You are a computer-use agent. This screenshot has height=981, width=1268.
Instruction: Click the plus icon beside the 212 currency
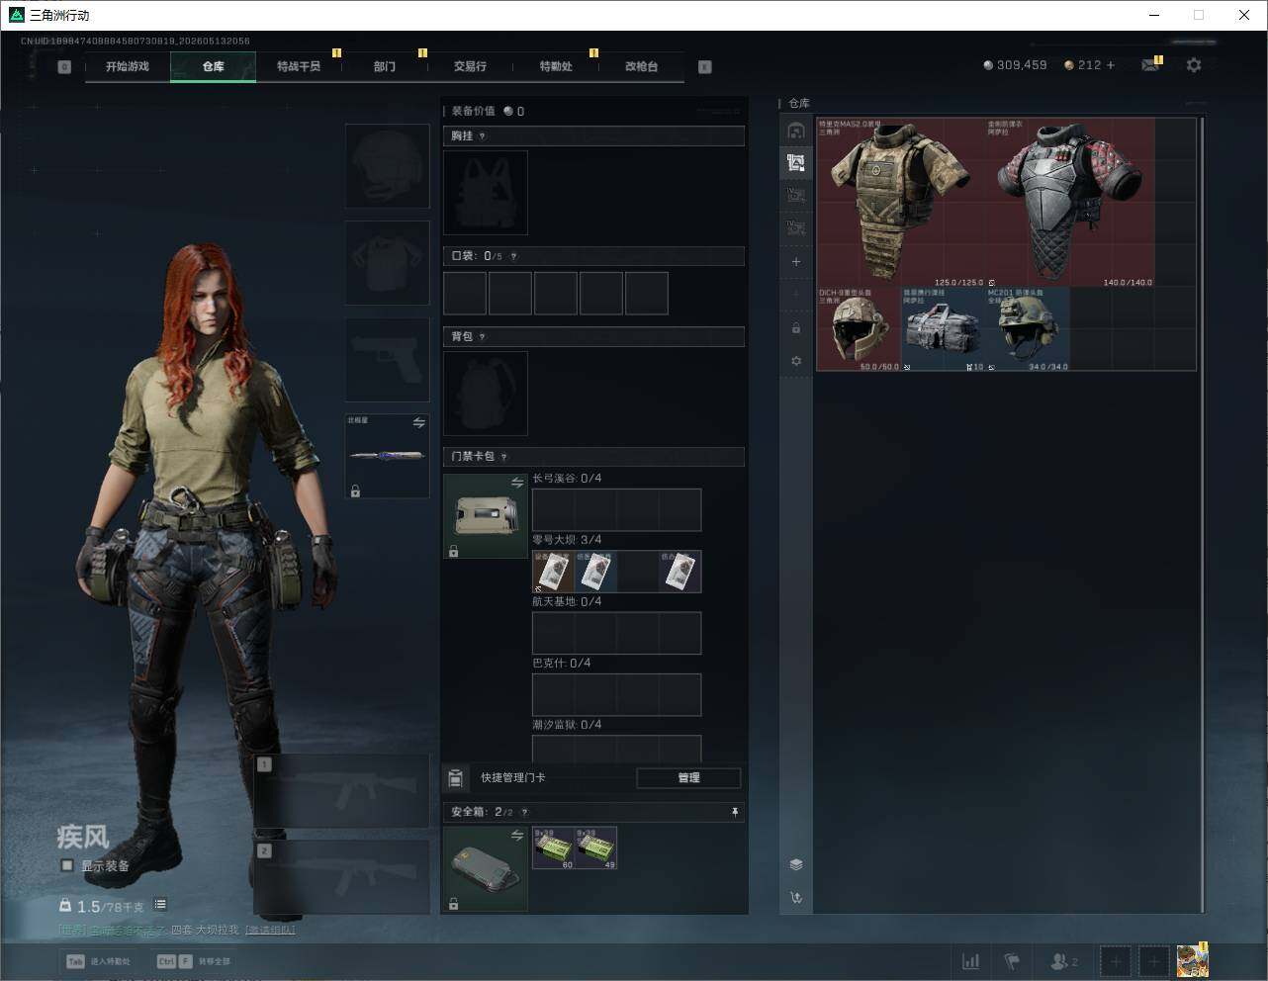1111,65
